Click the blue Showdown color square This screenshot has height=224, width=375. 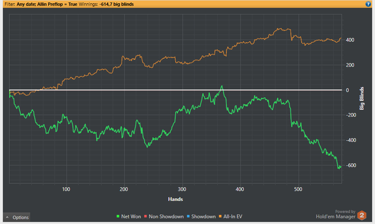point(188,217)
